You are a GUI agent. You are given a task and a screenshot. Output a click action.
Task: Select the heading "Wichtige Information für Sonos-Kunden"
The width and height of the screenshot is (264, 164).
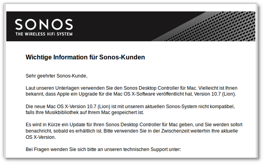pyautogui.click(x=85, y=57)
